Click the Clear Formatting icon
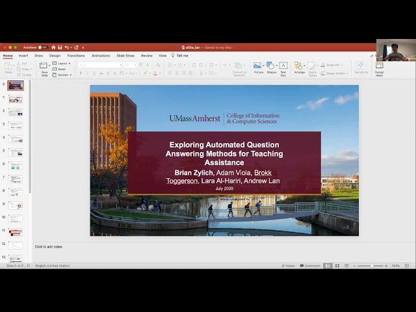Screen dimensions: 416x312 pos(158,65)
